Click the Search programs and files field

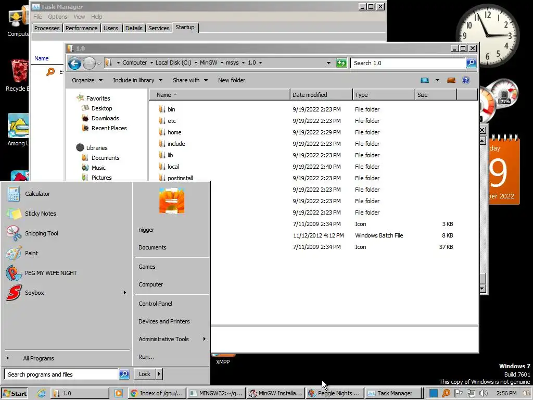[61, 374]
